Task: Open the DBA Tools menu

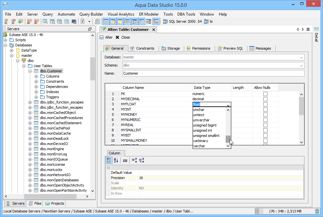Action: click(186, 14)
